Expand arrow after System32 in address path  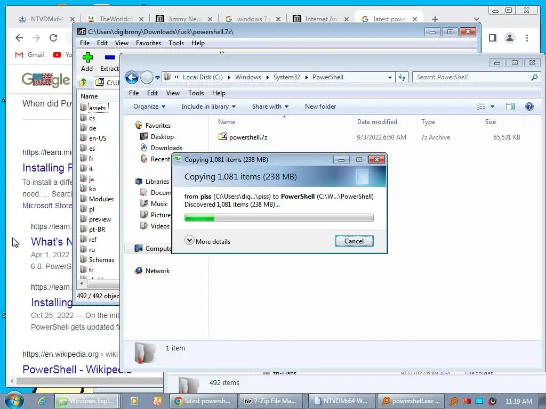(x=307, y=77)
